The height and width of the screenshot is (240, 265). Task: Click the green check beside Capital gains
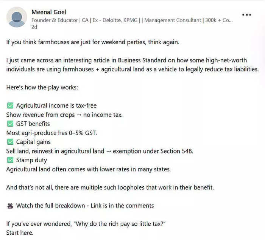(x=10, y=142)
